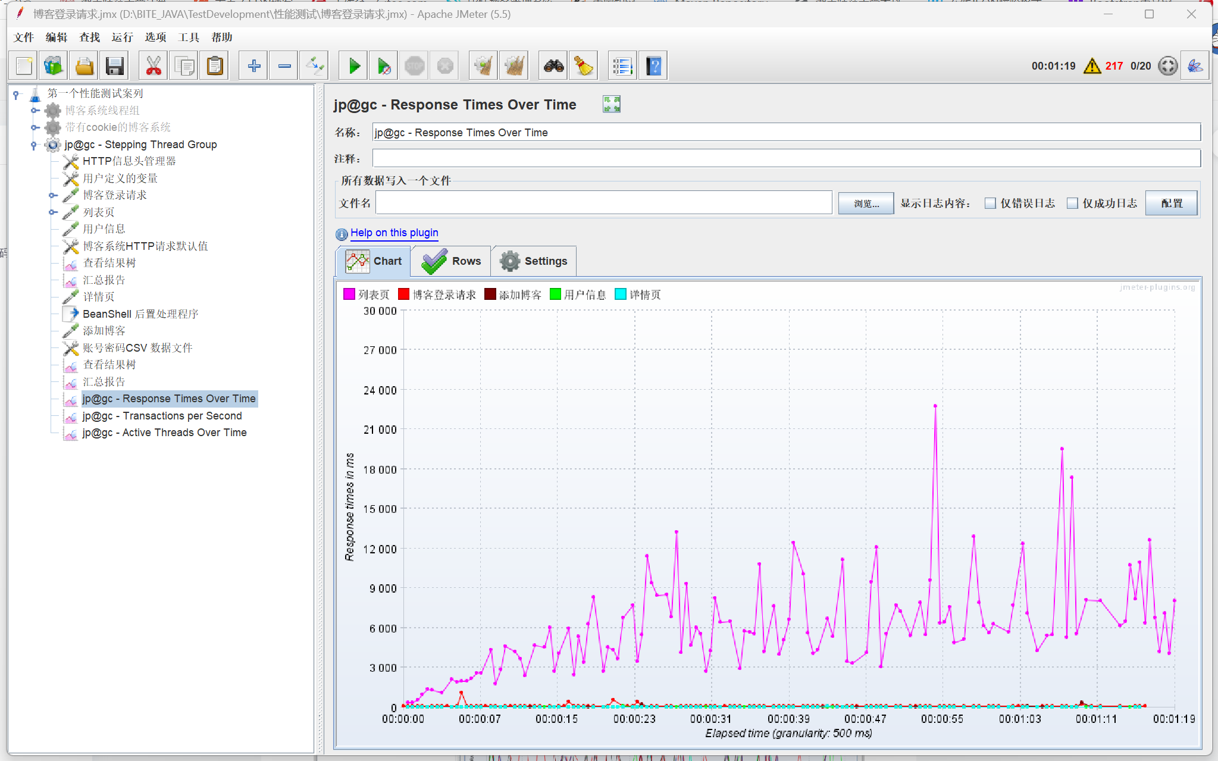Screen dimensions: 1218x761
Task: Expand the 博客登录请求 tree node
Action: click(52, 195)
